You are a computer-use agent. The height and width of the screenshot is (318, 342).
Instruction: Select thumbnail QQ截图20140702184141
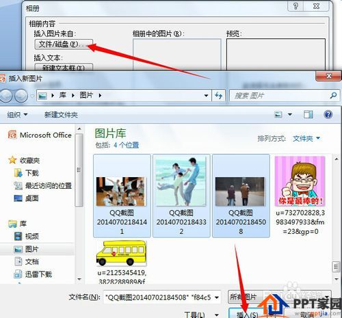point(122,196)
